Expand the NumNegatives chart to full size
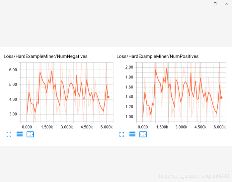 [9, 134]
